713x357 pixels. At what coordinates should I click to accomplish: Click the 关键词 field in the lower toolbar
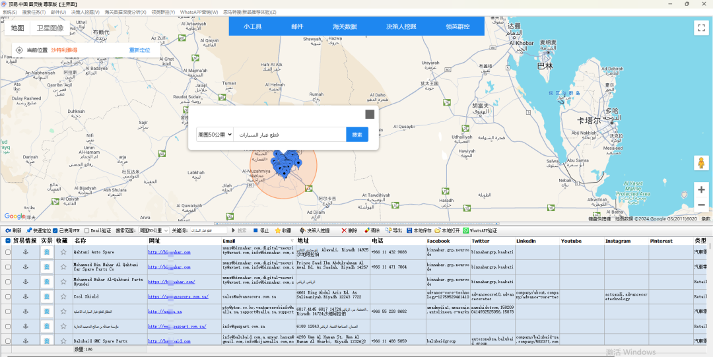pyautogui.click(x=208, y=230)
